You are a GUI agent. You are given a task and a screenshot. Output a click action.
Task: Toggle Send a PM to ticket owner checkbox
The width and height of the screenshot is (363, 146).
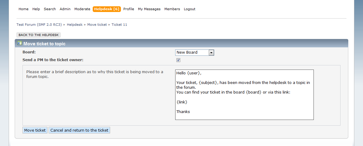[x=178, y=60]
